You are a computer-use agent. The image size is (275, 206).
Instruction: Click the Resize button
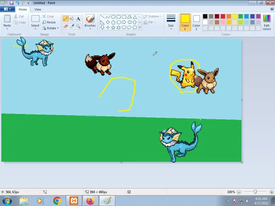pyautogui.click(x=49, y=22)
